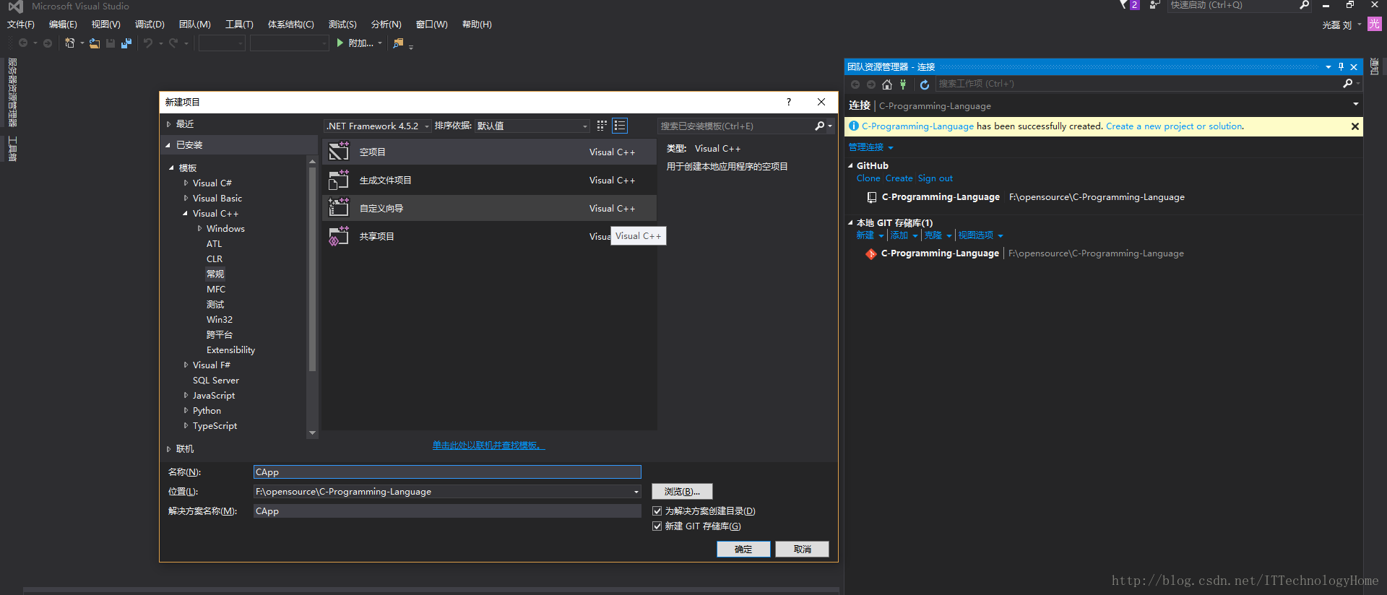Collapse the 已安装 section
The height and width of the screenshot is (595, 1387).
tap(168, 145)
